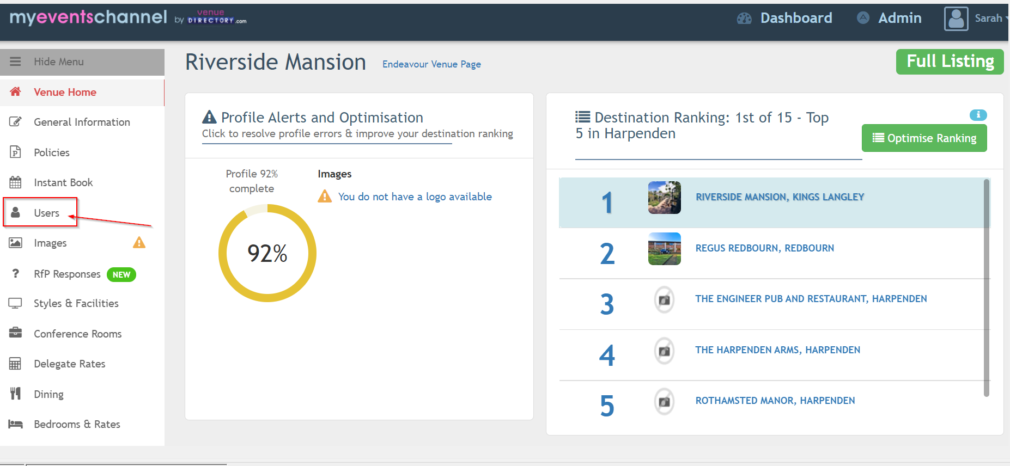Select Policies from the sidebar menu
Screen dimensions: 1010x466
pyautogui.click(x=82, y=152)
